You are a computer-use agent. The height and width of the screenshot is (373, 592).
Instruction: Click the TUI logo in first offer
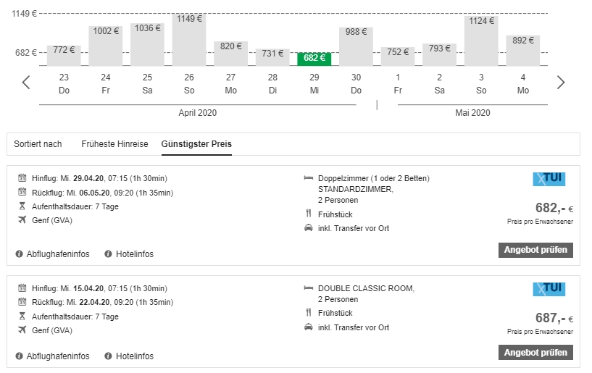(x=549, y=179)
